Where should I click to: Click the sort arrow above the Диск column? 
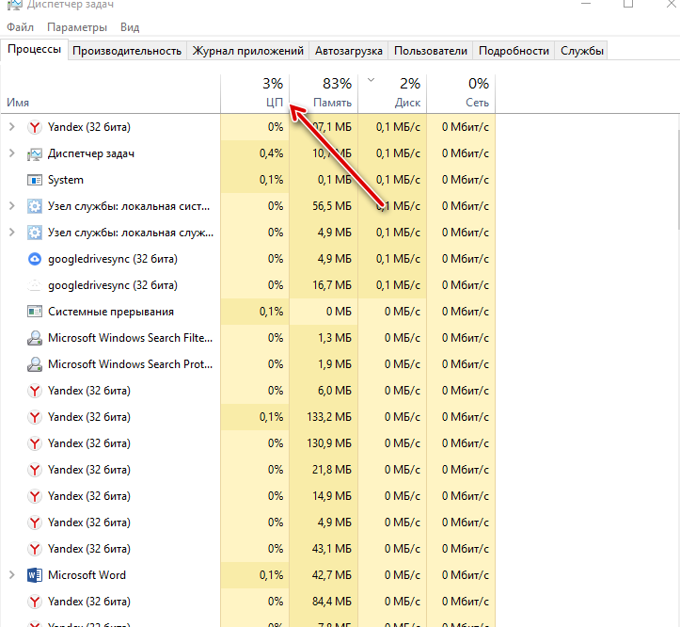tap(371, 80)
